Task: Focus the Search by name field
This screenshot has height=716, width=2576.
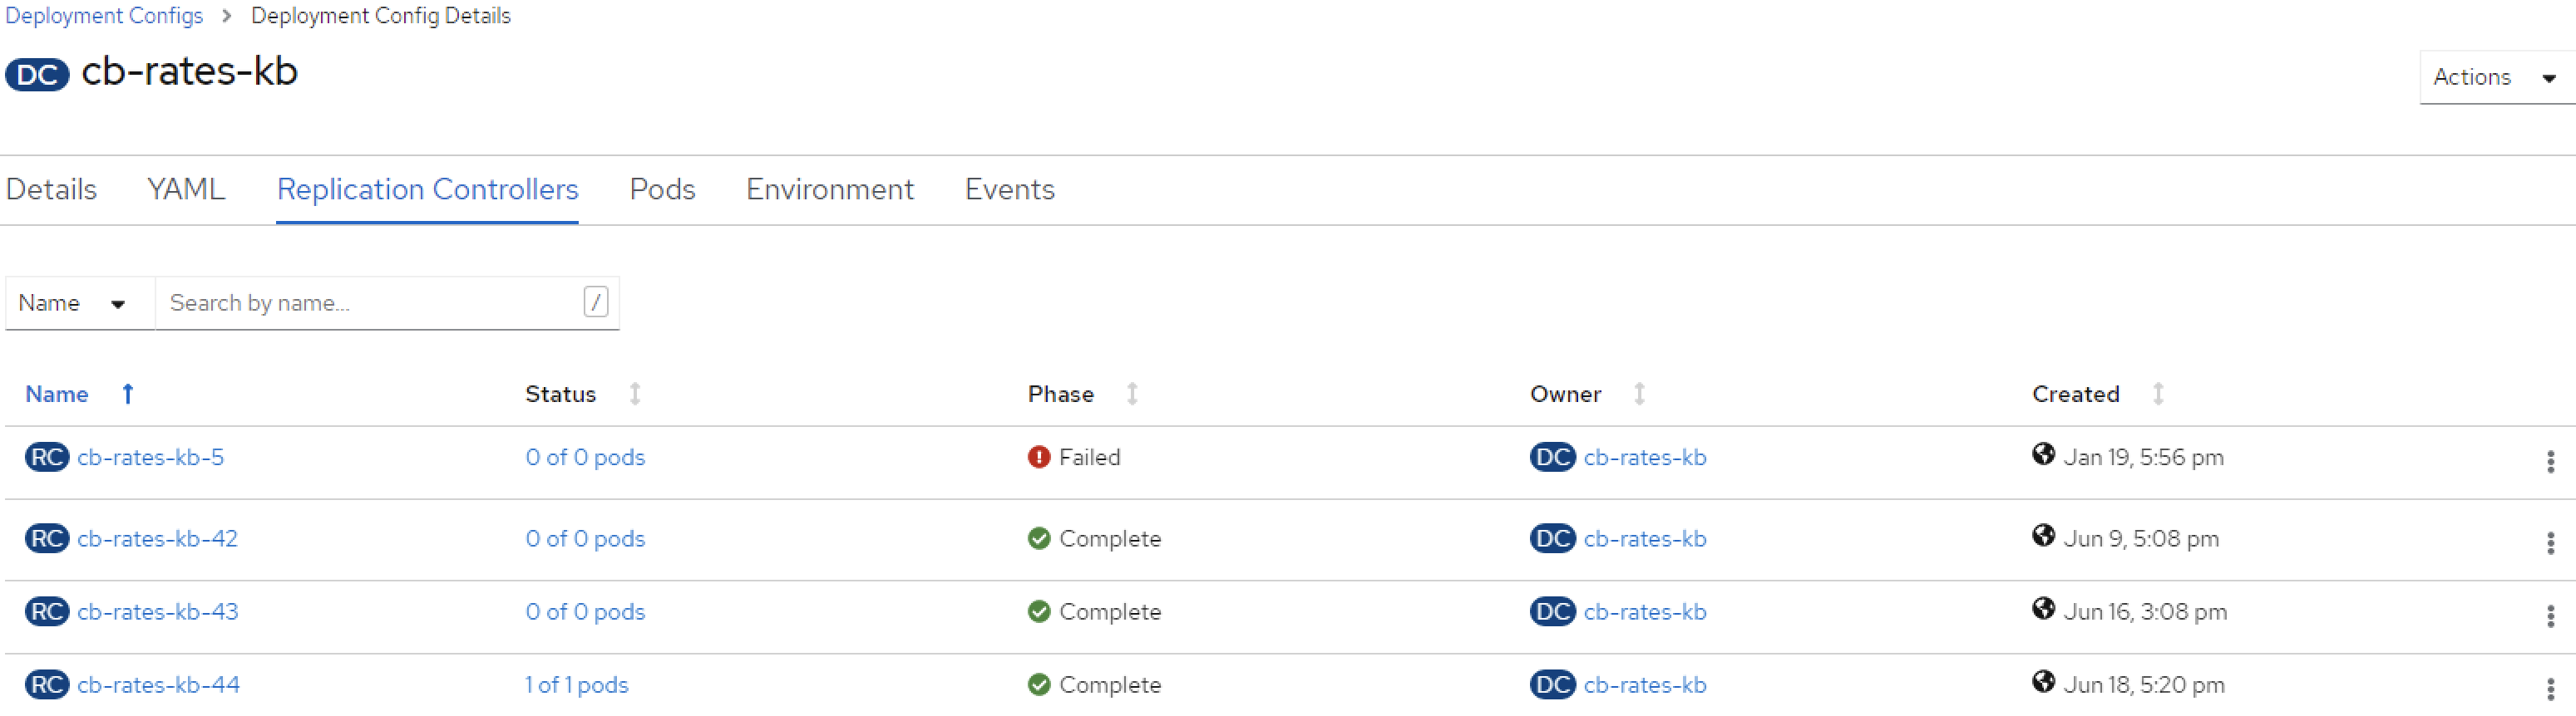Action: (370, 303)
